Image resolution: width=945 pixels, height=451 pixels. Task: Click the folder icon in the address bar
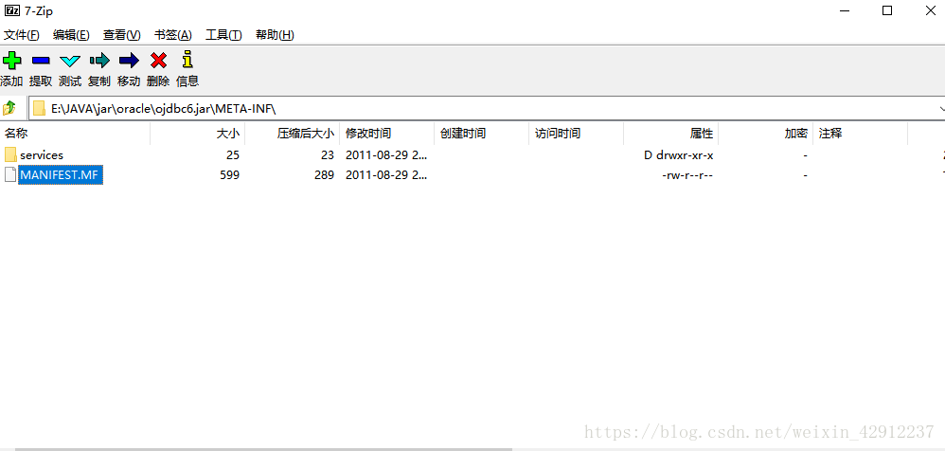click(x=39, y=109)
